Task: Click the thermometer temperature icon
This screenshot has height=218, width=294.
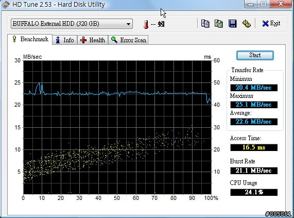Action: pos(146,24)
